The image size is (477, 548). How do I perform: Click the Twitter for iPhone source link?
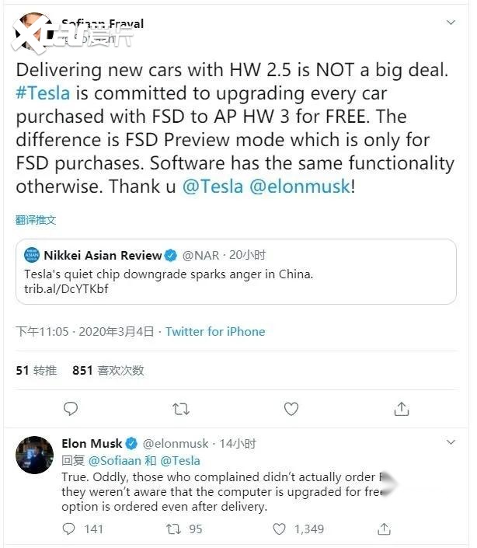(215, 331)
